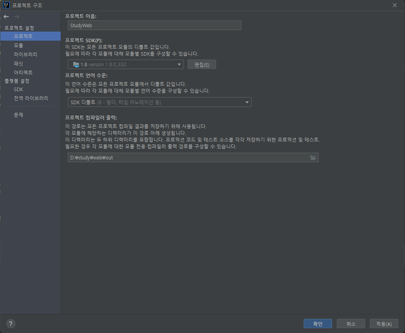Click the 플랫폼 설정 heading
The height and width of the screenshot is (333, 405).
point(17,81)
